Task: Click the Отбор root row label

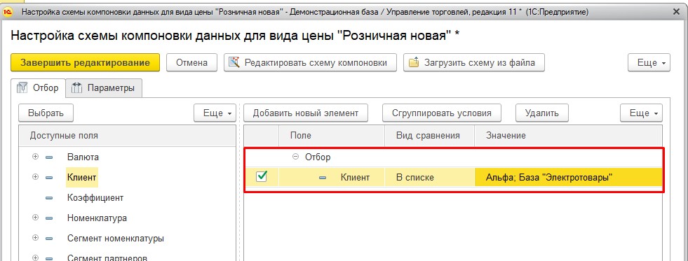Action: point(318,157)
